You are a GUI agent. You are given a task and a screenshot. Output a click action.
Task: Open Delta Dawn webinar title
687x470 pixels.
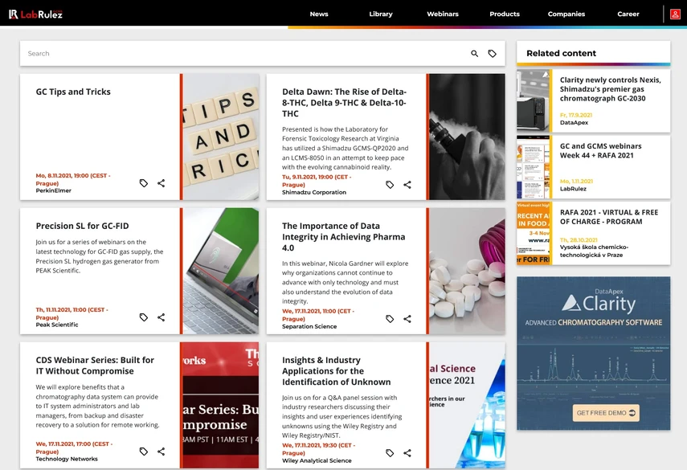345,103
